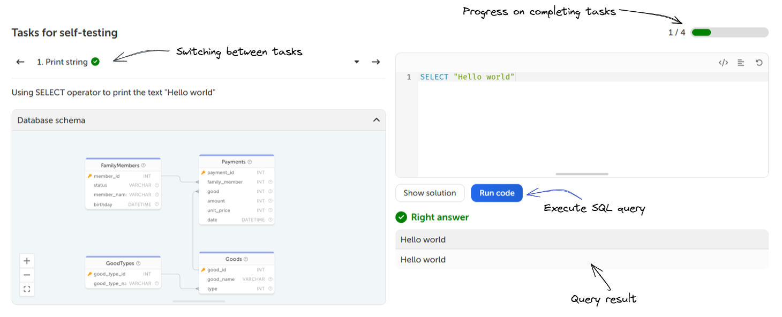Screen dimensions: 782x317
Task: Click the 'Hello world' result column header
Action: pyautogui.click(x=582, y=239)
